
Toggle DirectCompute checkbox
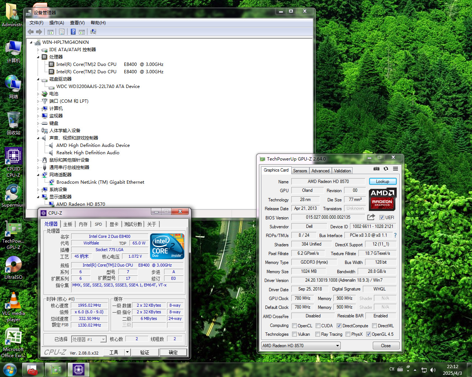339,326
